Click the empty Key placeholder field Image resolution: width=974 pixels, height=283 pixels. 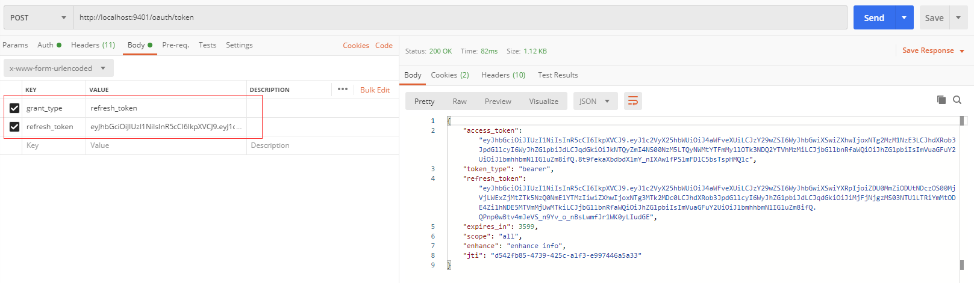(x=54, y=145)
